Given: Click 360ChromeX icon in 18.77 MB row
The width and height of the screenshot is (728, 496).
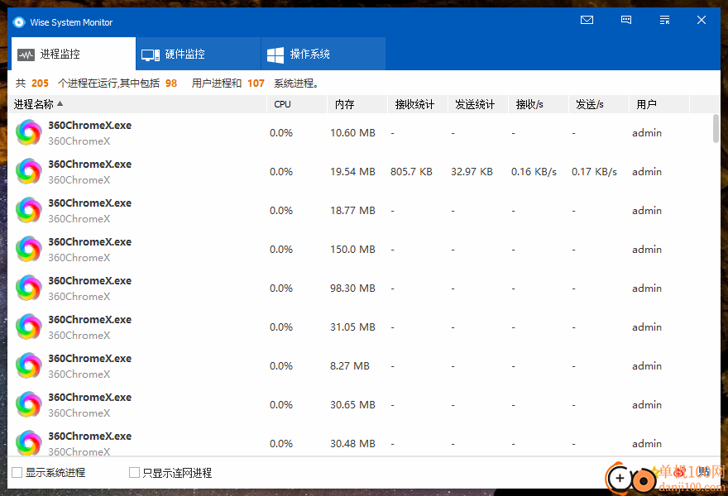Looking at the screenshot, I should (29, 211).
